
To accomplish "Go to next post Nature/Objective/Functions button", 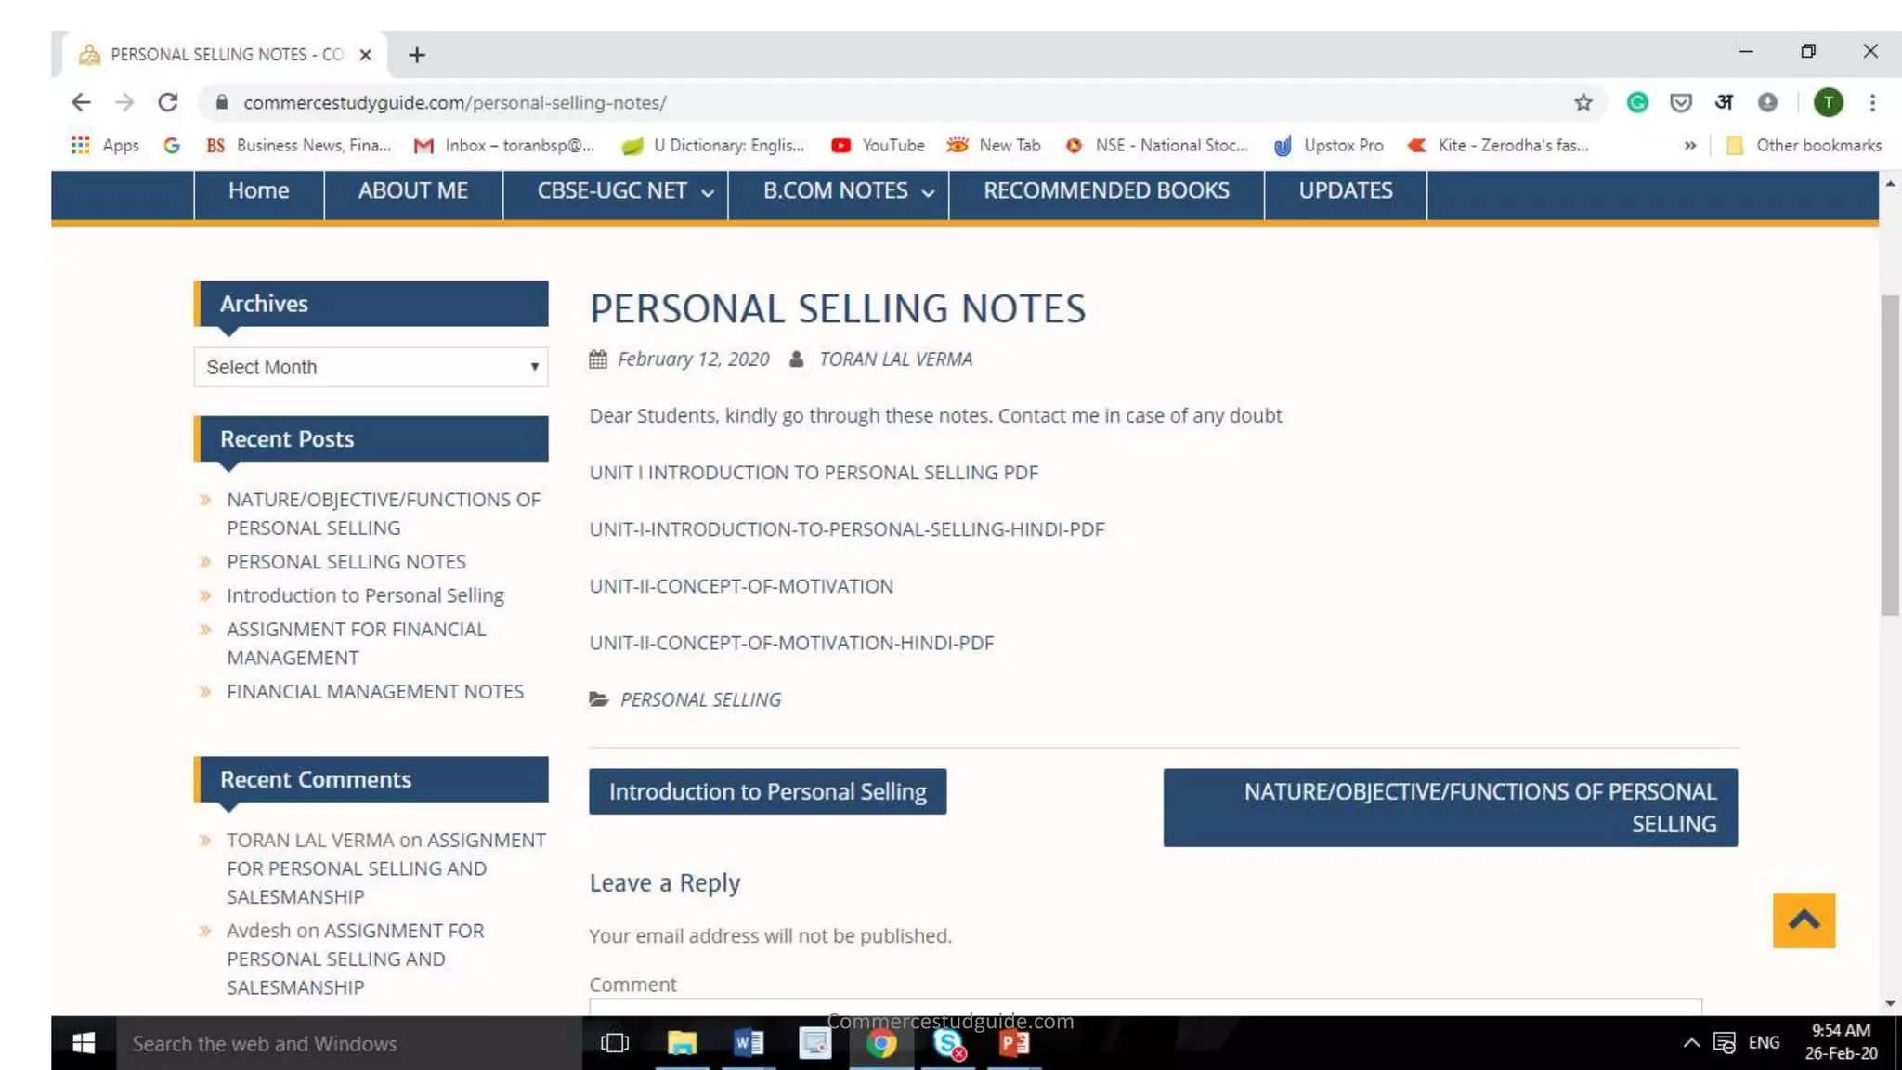I will coord(1450,807).
